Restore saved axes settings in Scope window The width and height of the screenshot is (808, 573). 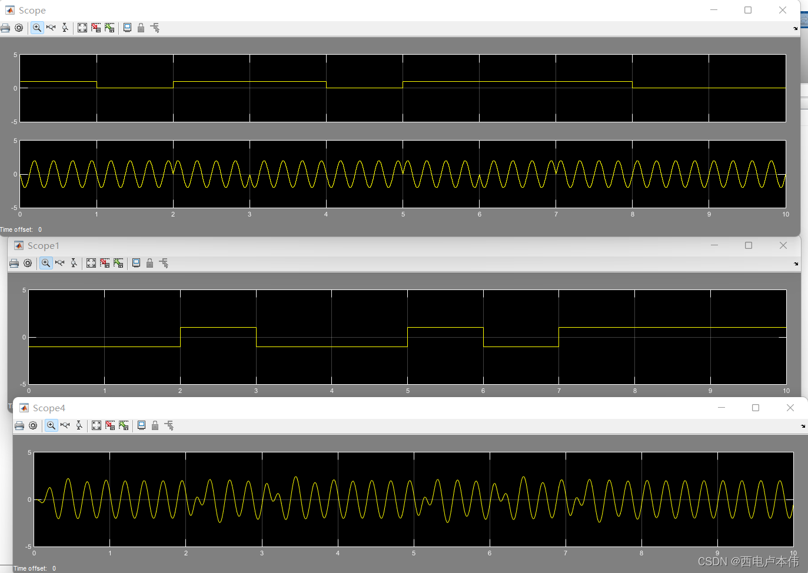click(109, 28)
